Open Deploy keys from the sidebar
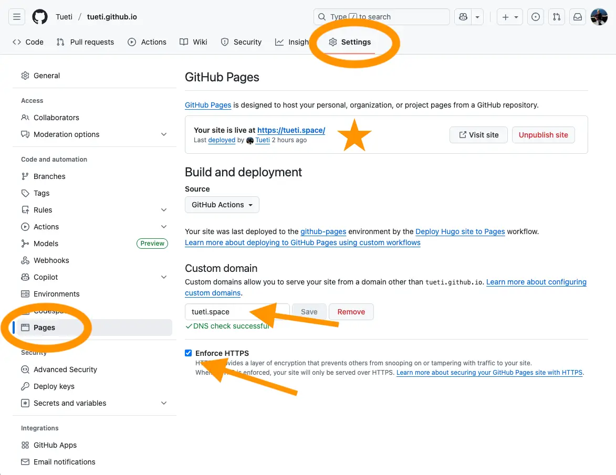The image size is (616, 475). [54, 386]
